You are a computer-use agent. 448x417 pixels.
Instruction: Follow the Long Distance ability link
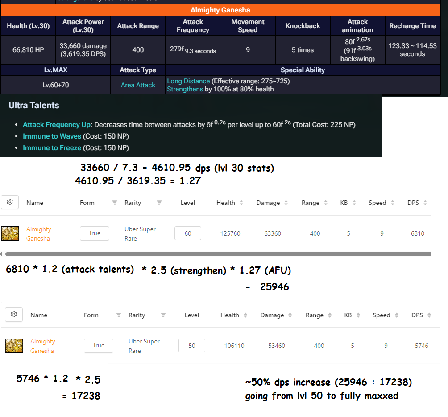(x=188, y=81)
